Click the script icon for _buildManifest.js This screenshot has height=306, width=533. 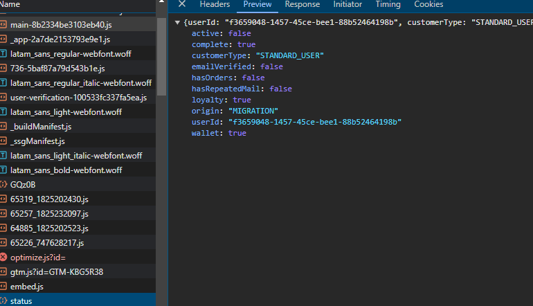pos(3,126)
